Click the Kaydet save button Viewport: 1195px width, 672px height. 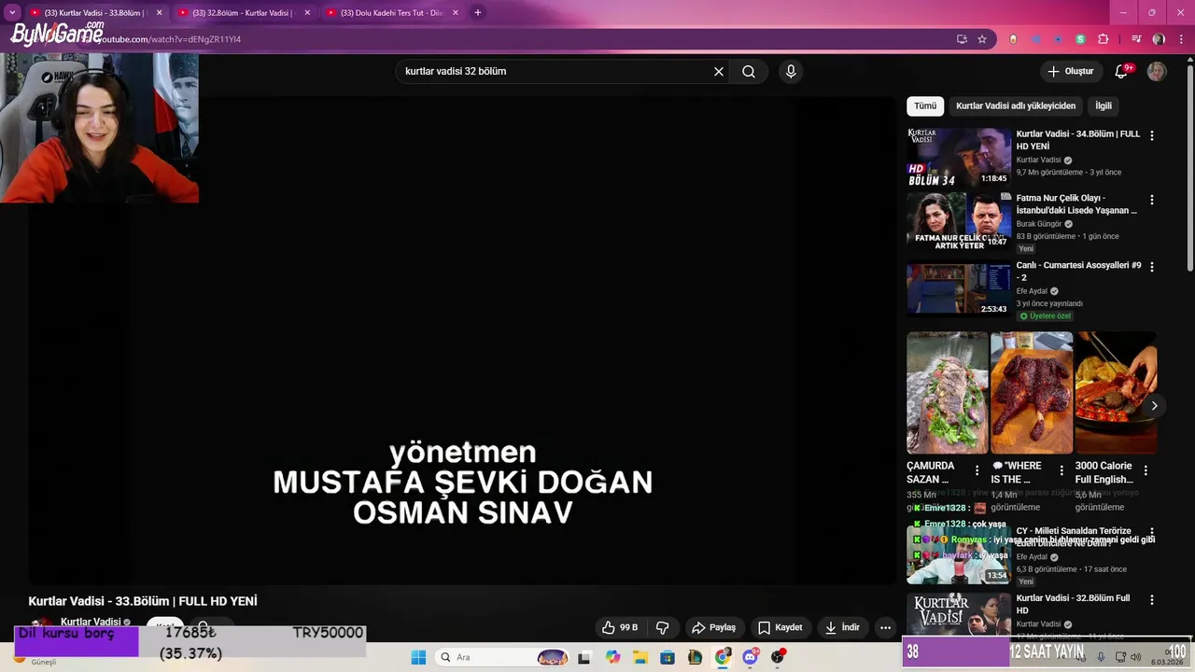[780, 628]
